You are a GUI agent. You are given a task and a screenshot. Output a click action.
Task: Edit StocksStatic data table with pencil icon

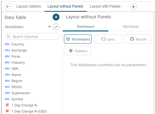point(56,27)
